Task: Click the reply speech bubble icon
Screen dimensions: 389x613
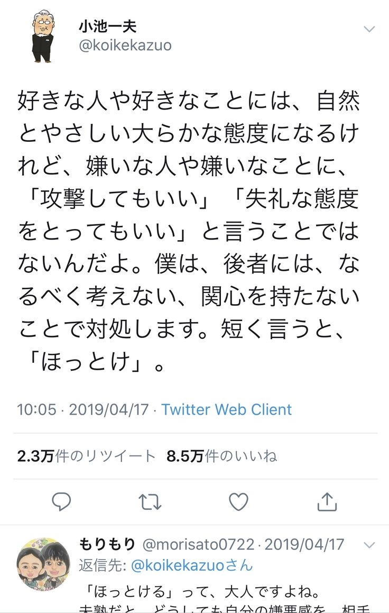Action: coord(62,501)
